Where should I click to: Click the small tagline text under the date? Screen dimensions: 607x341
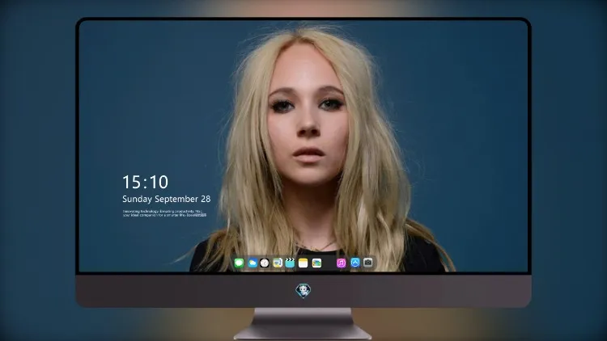[164, 213]
